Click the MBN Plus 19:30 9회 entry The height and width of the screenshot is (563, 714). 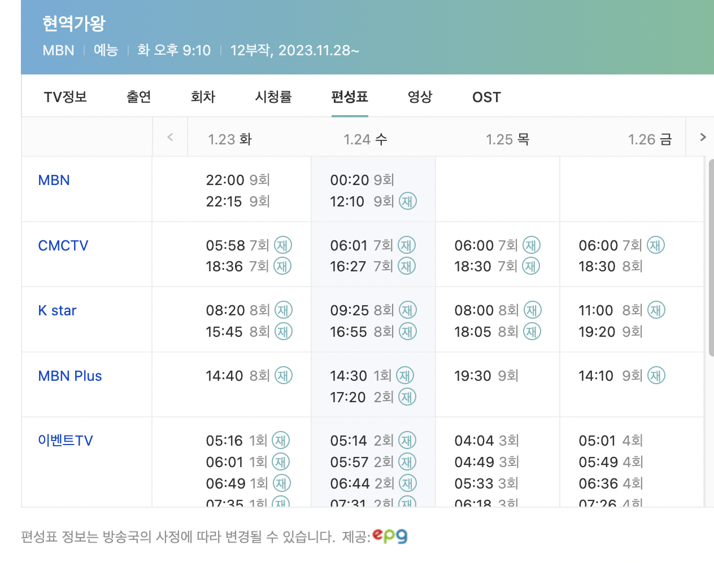pyautogui.click(x=486, y=376)
